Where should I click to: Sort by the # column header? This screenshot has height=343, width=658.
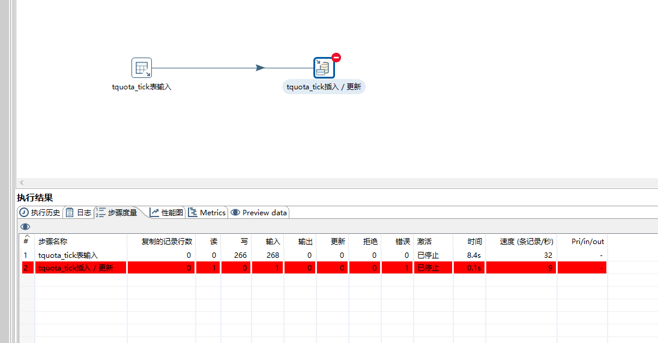[x=26, y=241]
